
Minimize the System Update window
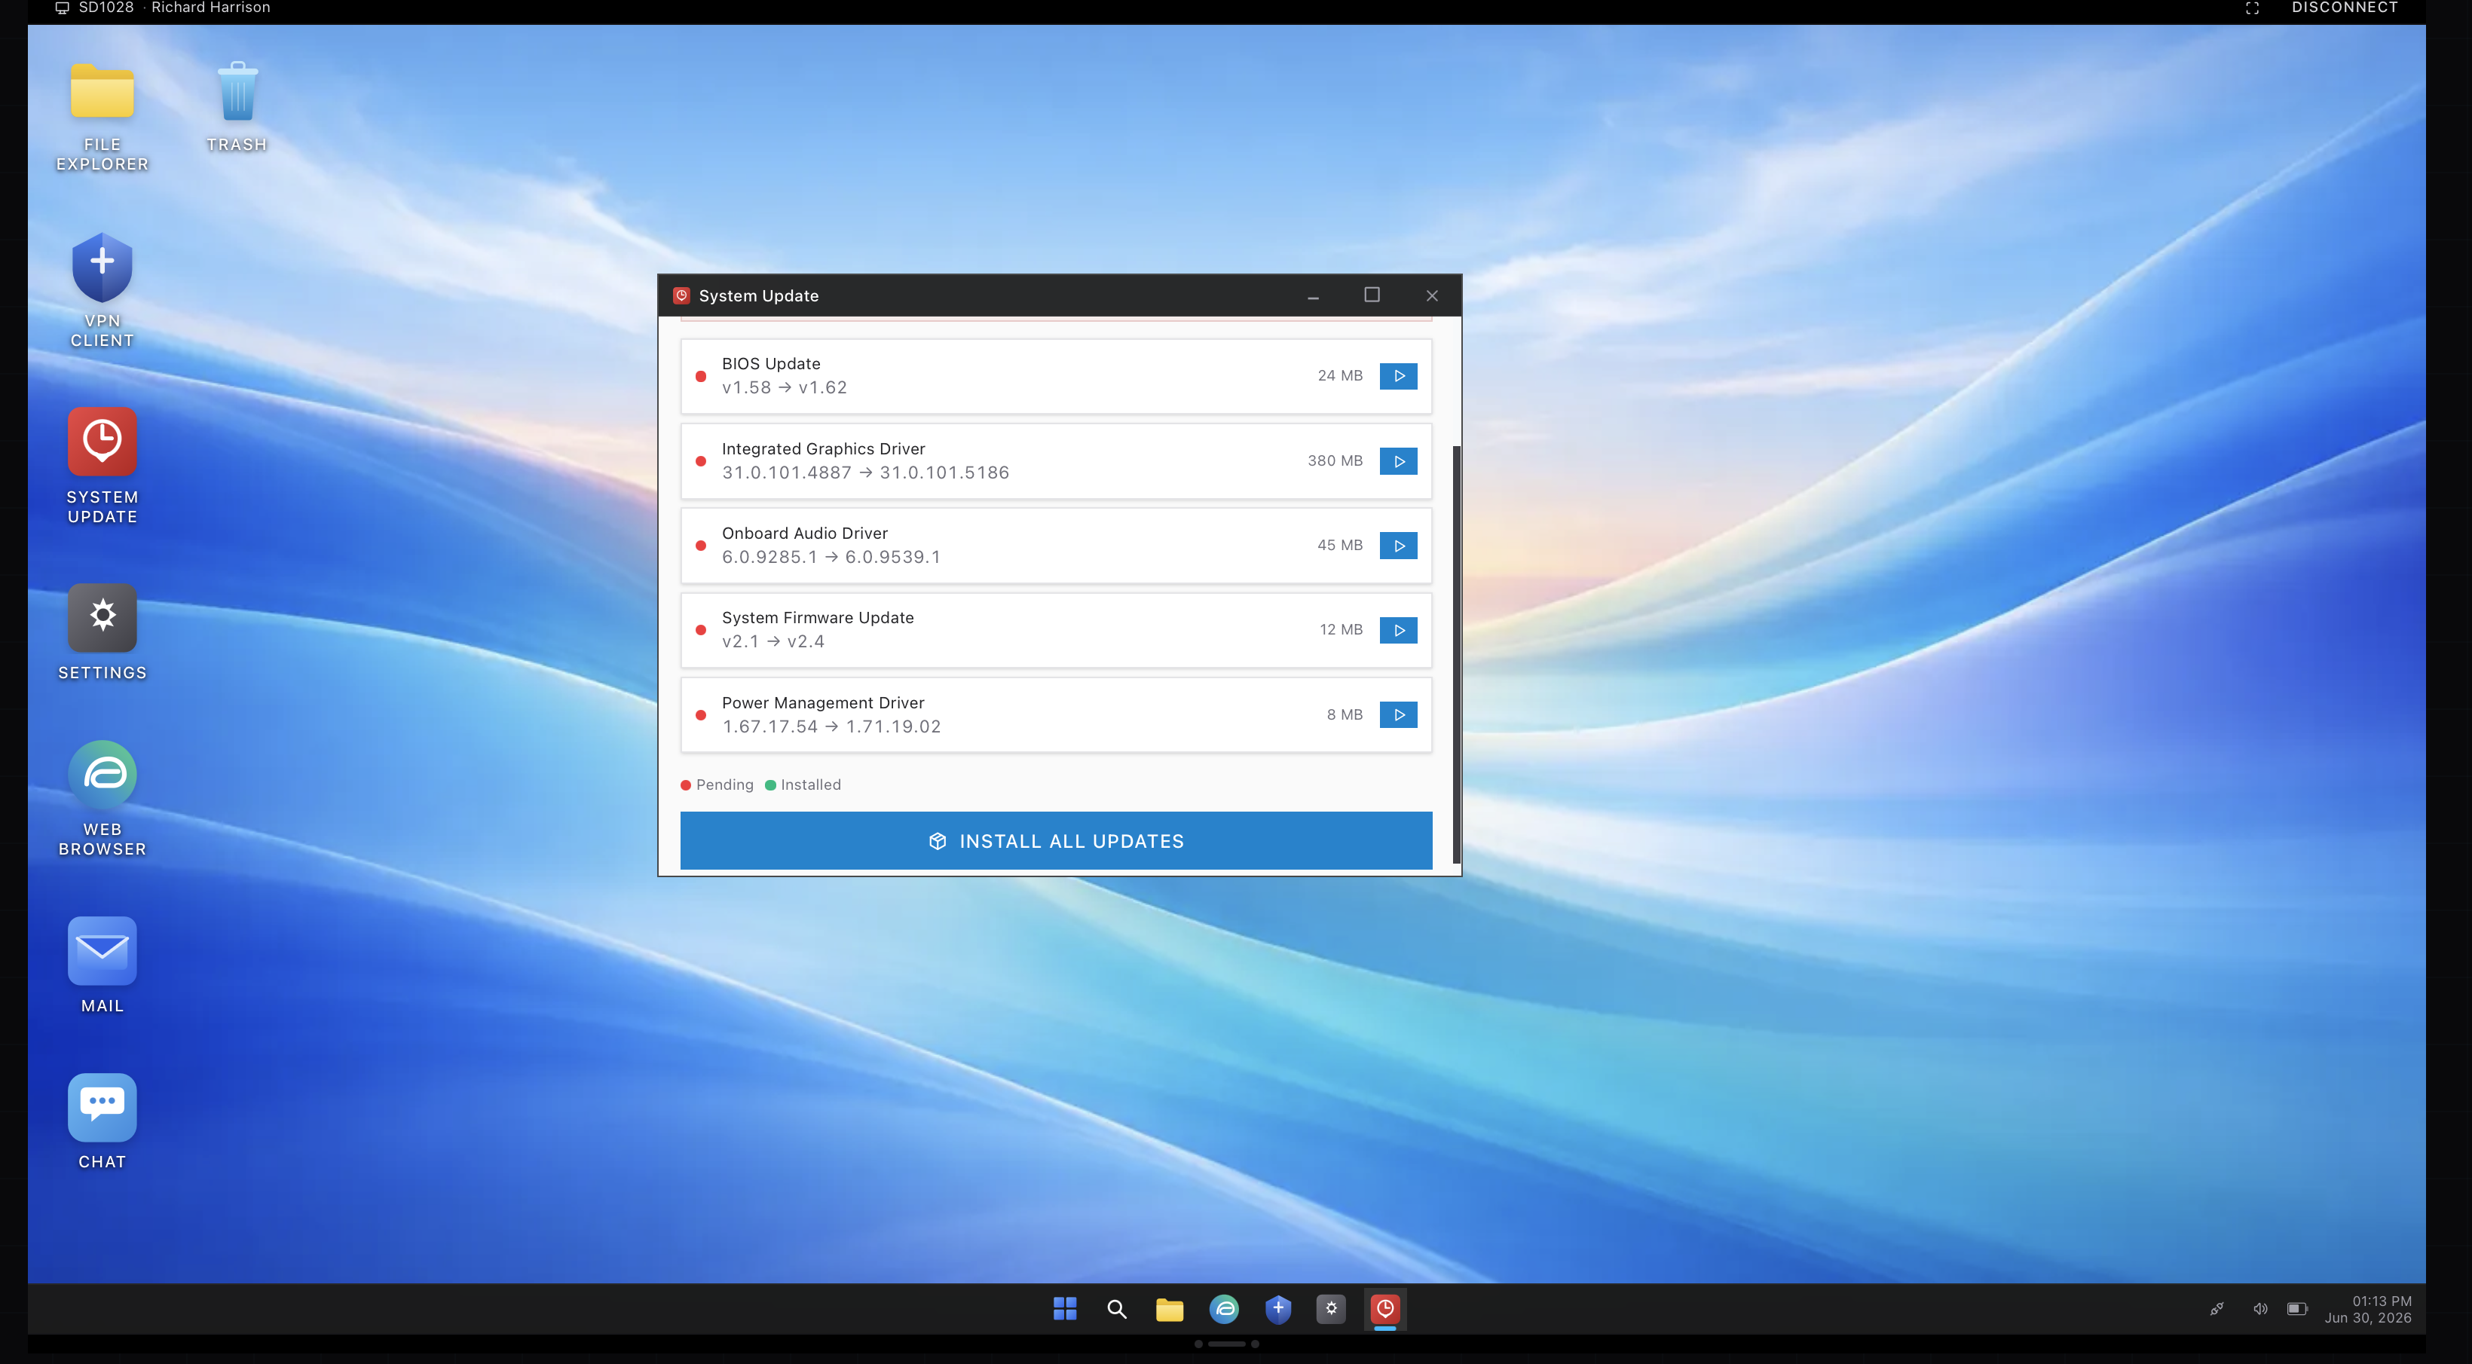click(1313, 296)
